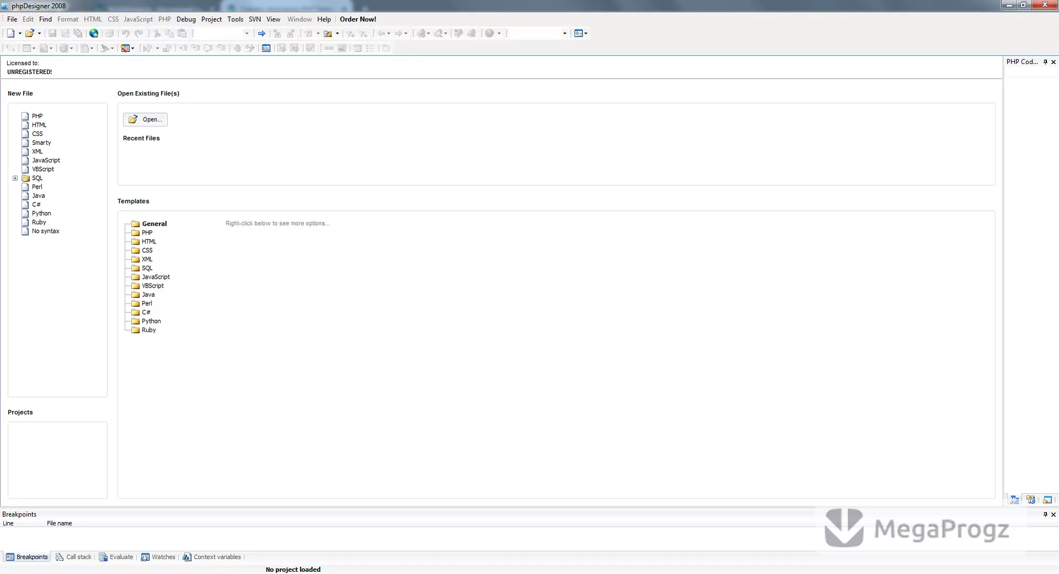Open the File menu
Viewport: 1059px width, 574px height.
click(x=12, y=19)
